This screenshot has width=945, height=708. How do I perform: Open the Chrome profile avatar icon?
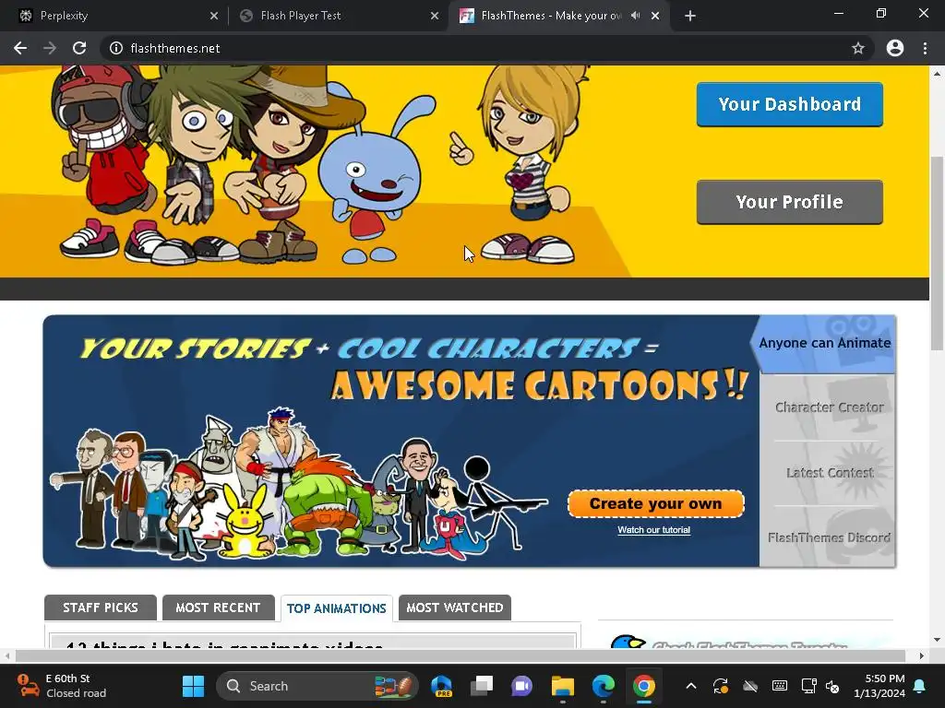click(895, 48)
